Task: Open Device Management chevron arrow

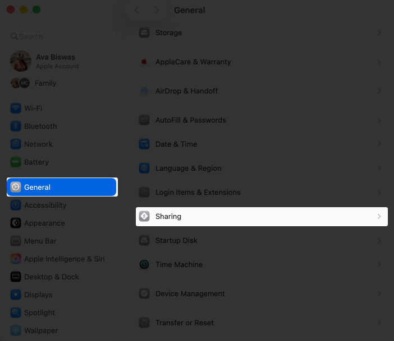Action: [379, 293]
